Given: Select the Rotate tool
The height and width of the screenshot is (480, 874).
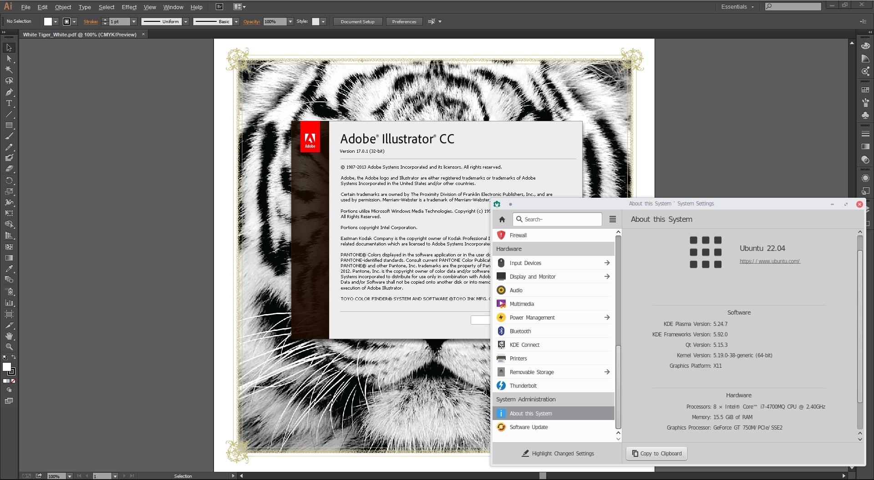Looking at the screenshot, I should [9, 180].
